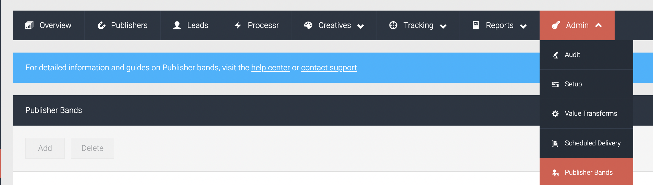Screen dimensions: 653x185
Task: Open the help center link
Action: [x=271, y=68]
